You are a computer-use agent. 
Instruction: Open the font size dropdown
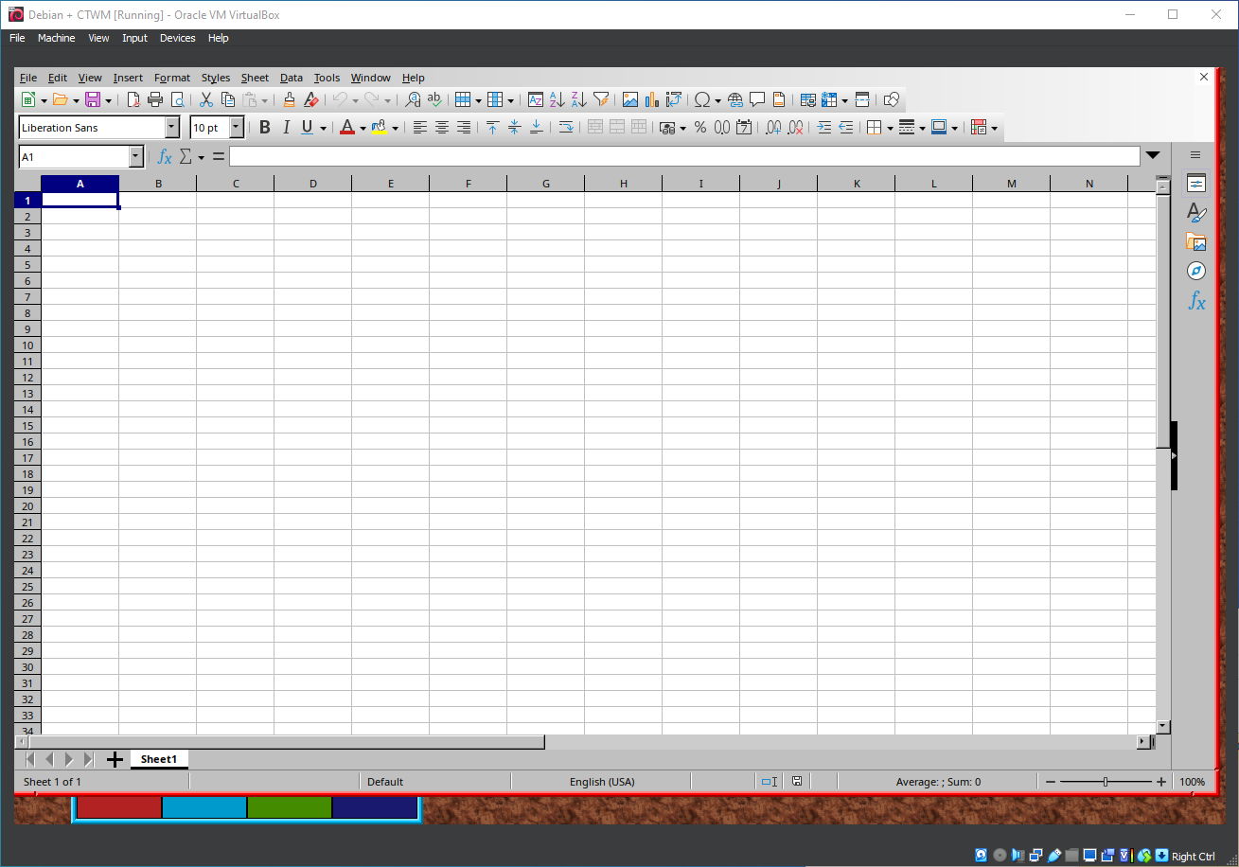coord(235,126)
